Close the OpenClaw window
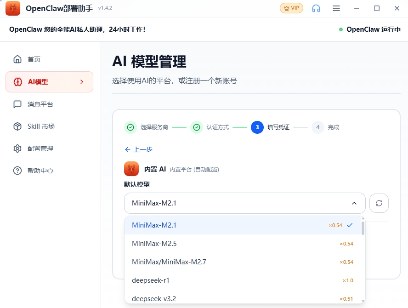 coord(397,8)
